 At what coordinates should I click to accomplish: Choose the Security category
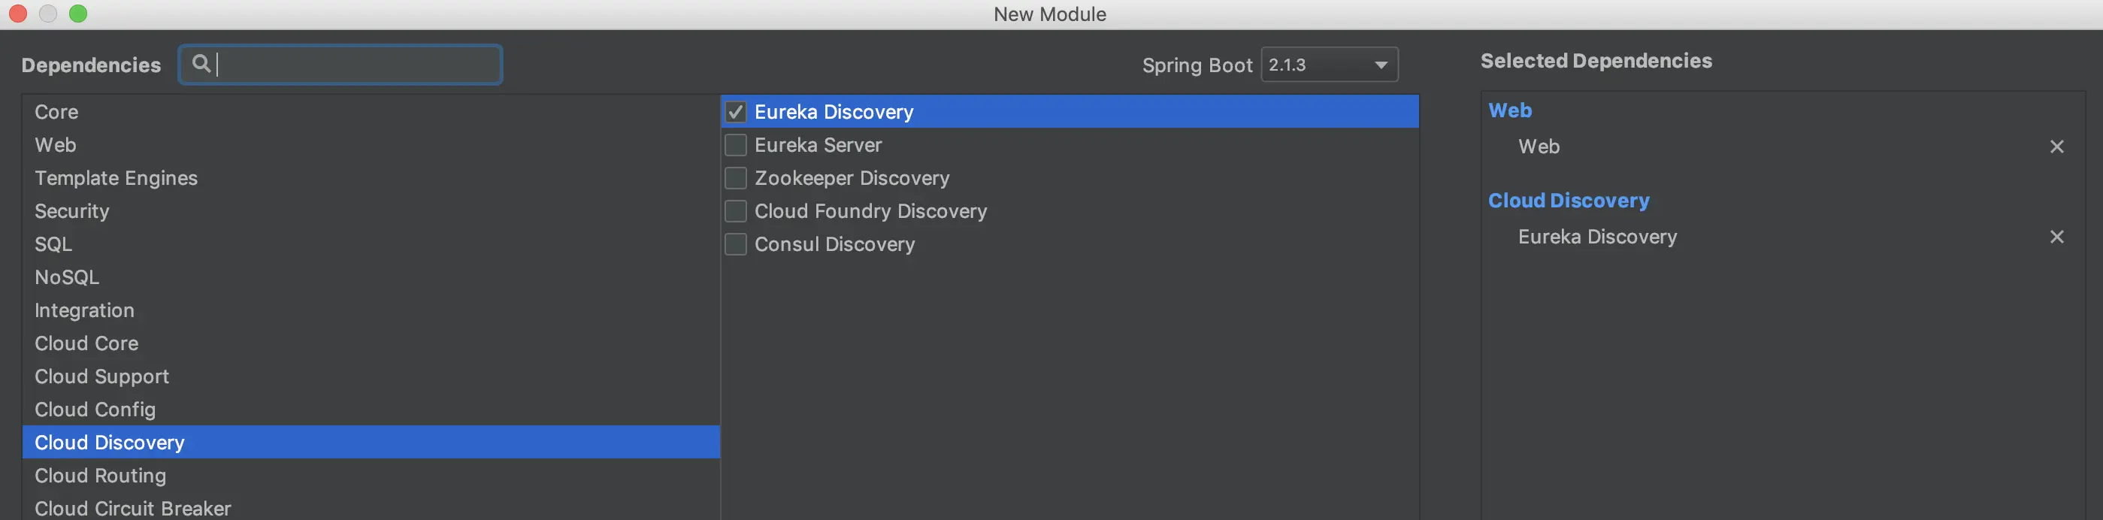[371, 210]
